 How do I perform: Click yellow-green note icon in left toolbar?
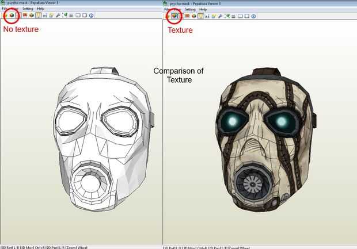51,15
